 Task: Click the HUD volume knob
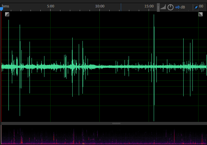170,7
